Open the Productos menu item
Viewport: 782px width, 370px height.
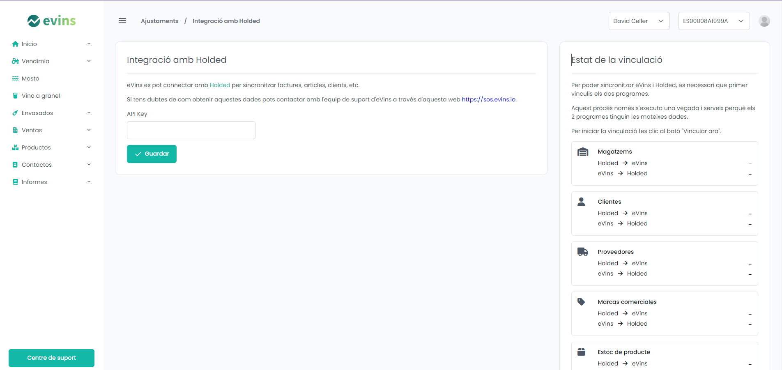click(x=52, y=147)
